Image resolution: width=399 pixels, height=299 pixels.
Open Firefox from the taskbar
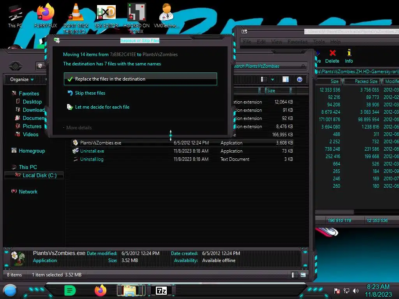click(101, 290)
